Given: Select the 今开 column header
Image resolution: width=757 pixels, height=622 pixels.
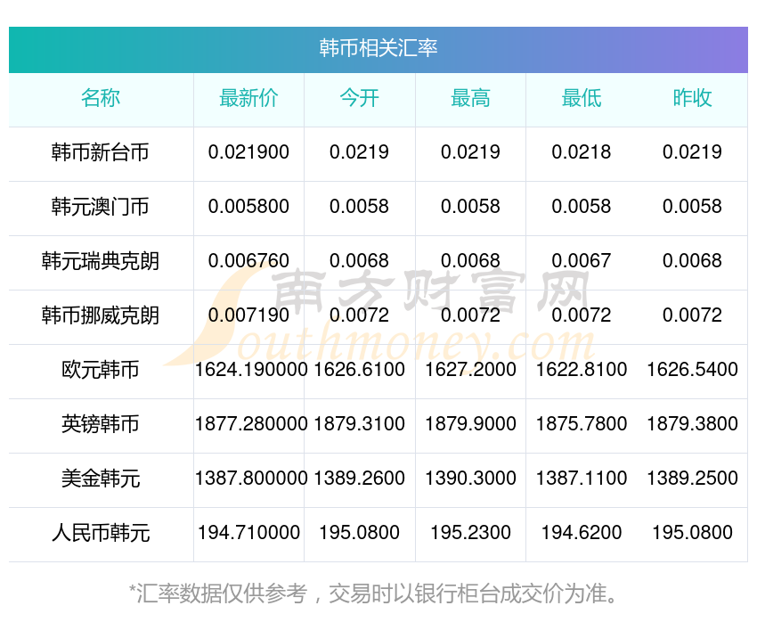Looking at the screenshot, I should coord(360,98).
